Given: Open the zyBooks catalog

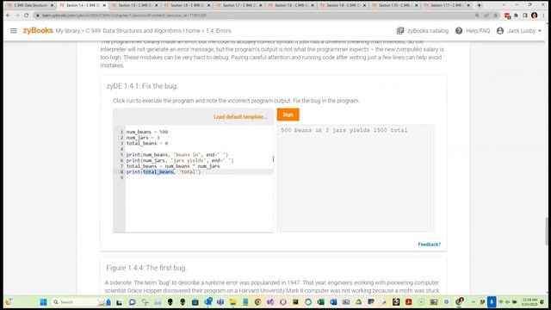Looking at the screenshot, I should click(423, 31).
